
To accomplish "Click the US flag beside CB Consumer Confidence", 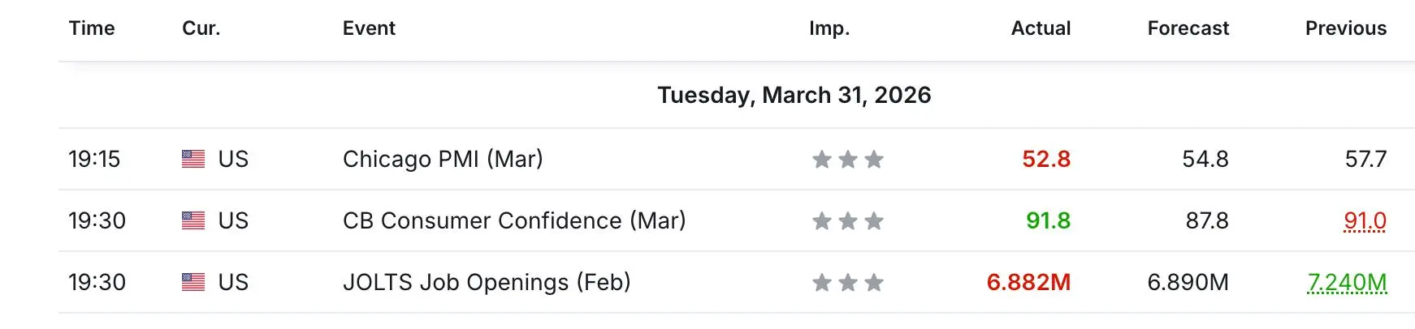I will pos(193,220).
